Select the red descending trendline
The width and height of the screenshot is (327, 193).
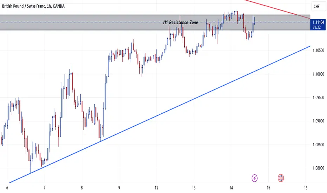click(278, 9)
